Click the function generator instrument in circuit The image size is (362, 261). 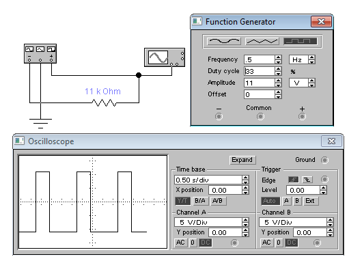pyautogui.click(x=40, y=53)
